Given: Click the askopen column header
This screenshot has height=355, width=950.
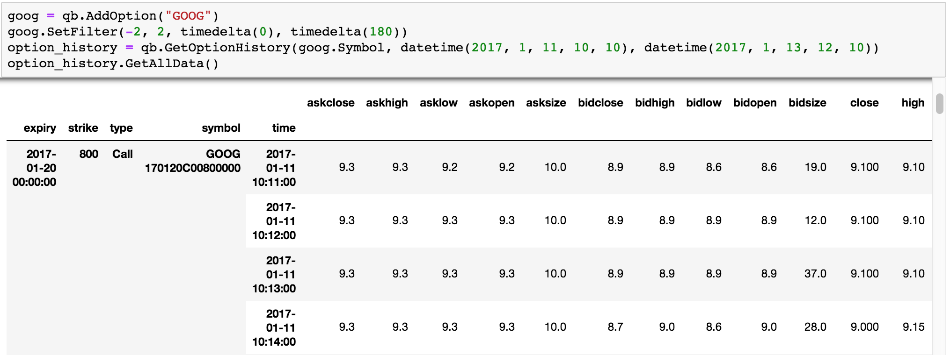Looking at the screenshot, I should pos(491,103).
